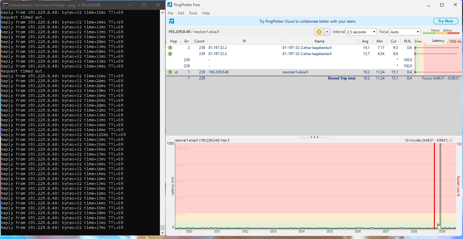
Task: Click the 100ms/200ms latency color scale
Action: coord(441,32)
